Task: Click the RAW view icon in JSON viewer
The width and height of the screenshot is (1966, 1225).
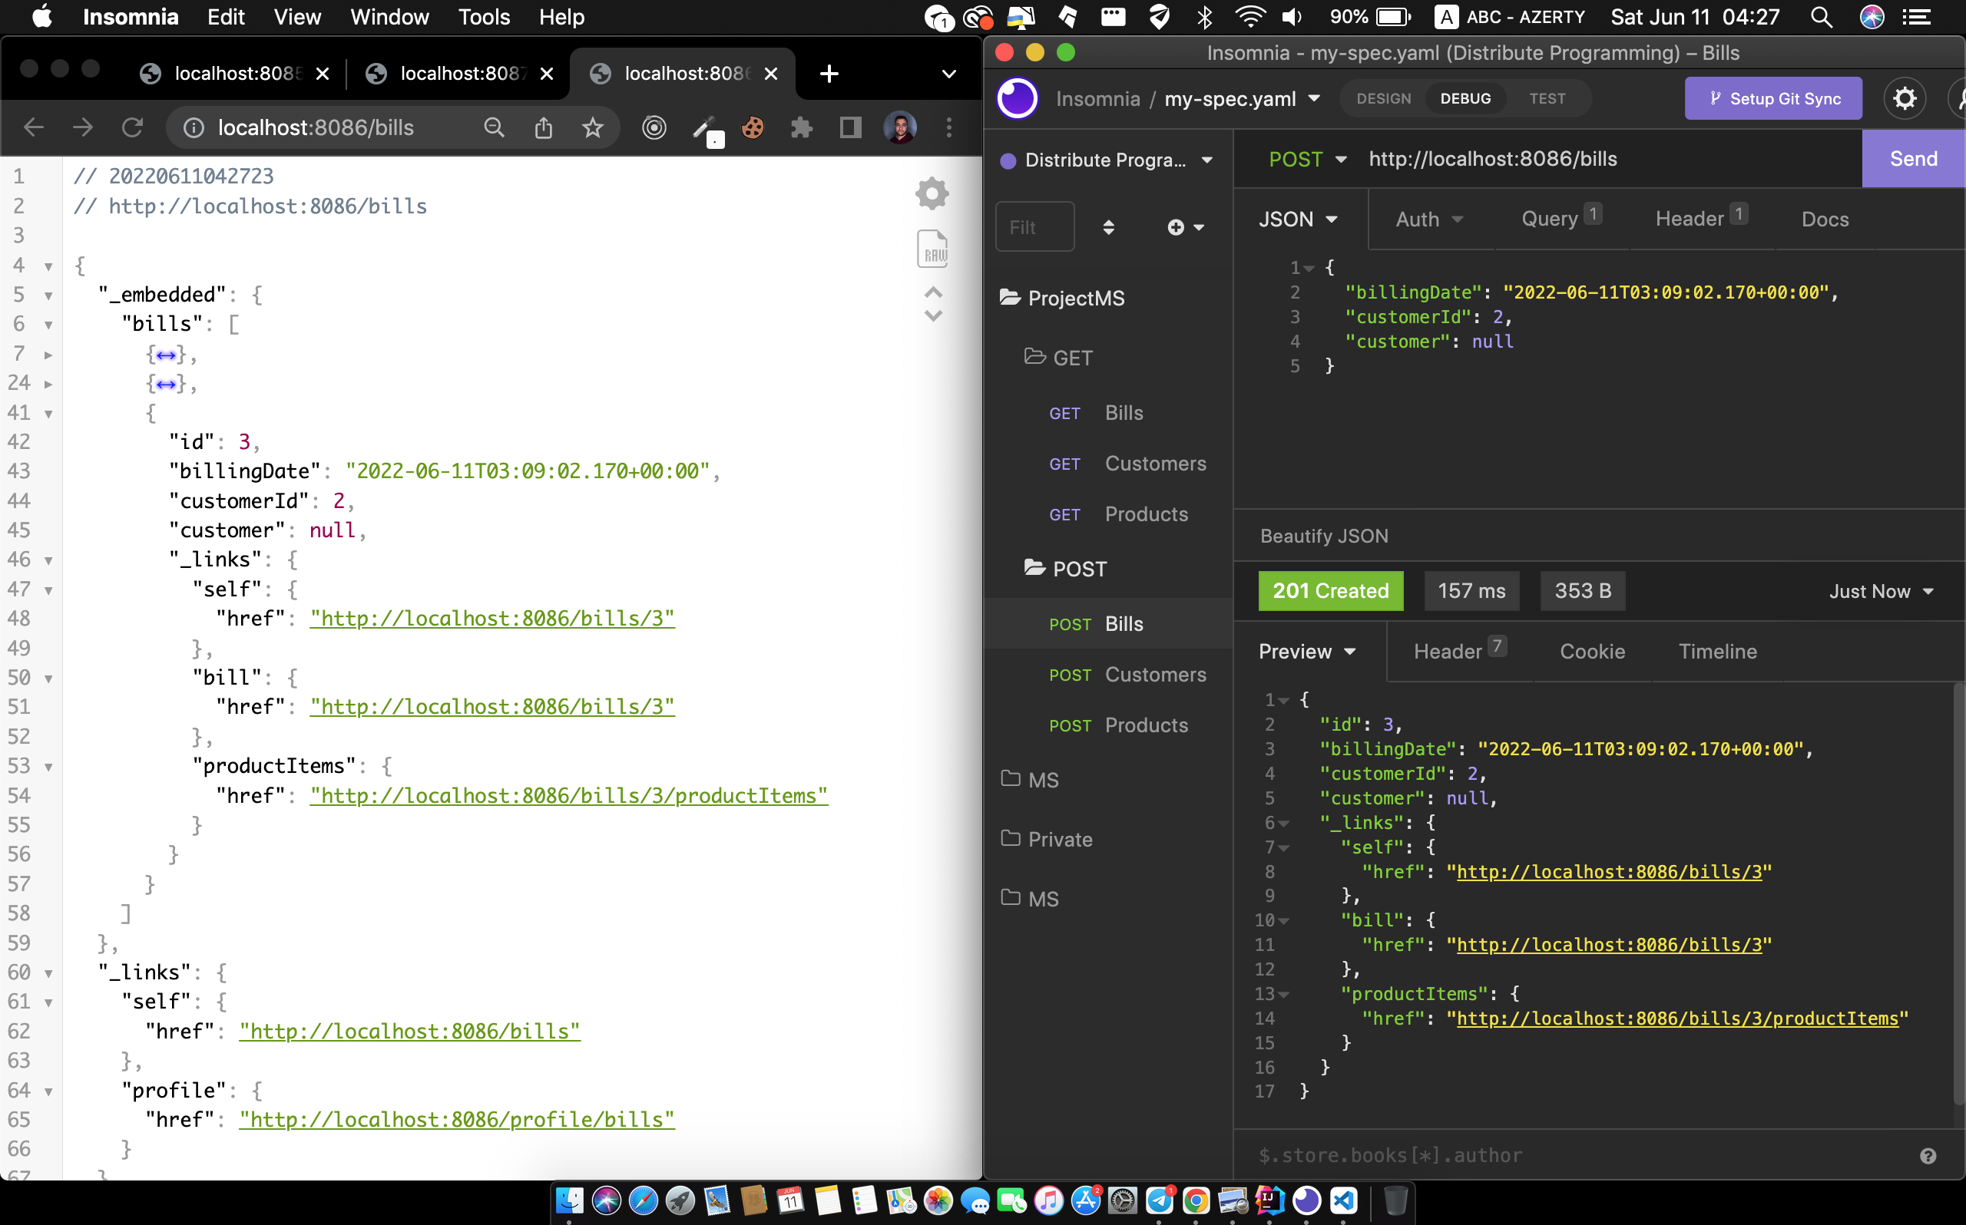Action: (932, 249)
